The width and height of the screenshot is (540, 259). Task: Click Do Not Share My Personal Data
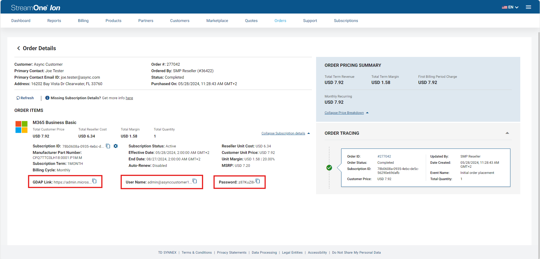(x=356, y=253)
